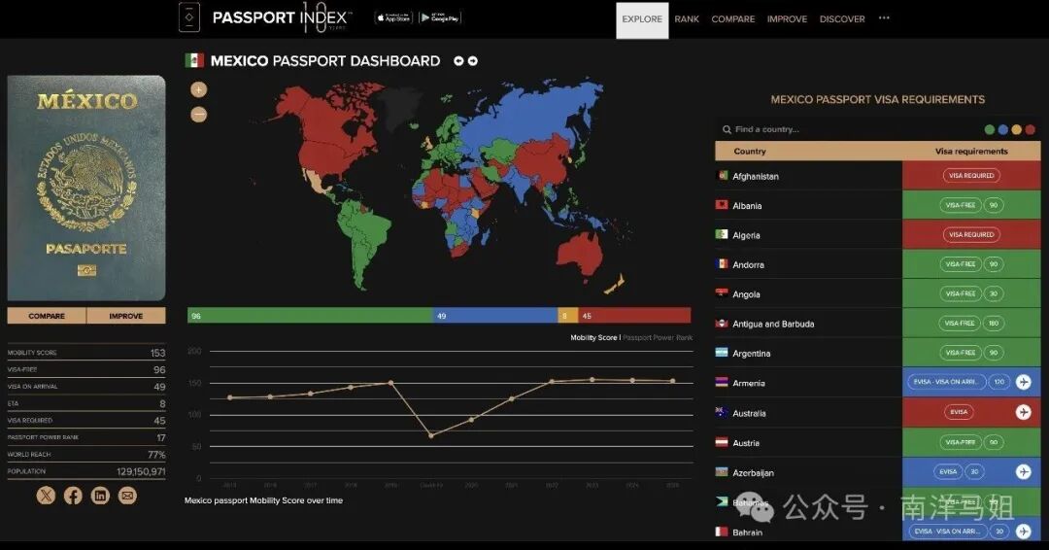Click yellow 8 eTA bar segment
The width and height of the screenshot is (1049, 550).
(x=567, y=316)
